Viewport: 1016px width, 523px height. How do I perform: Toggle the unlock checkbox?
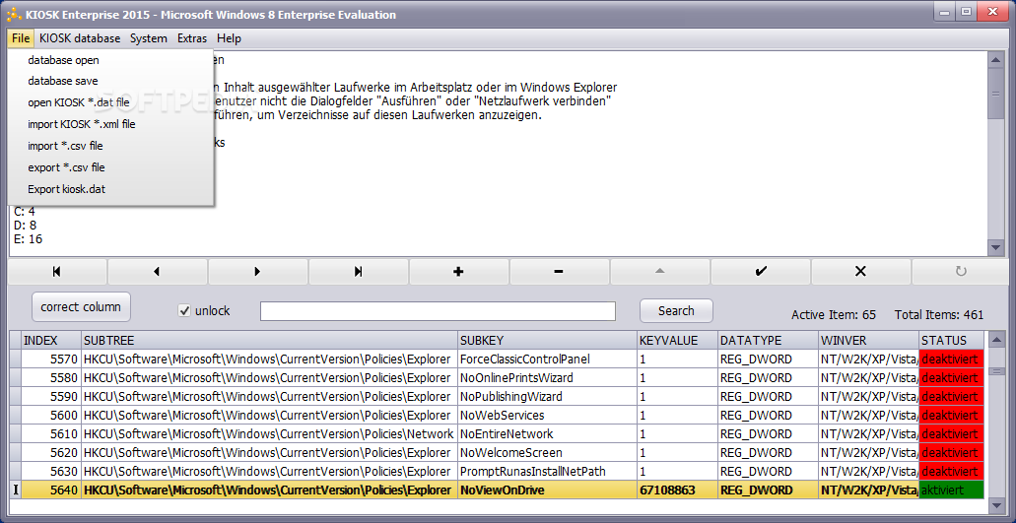pyautogui.click(x=184, y=310)
